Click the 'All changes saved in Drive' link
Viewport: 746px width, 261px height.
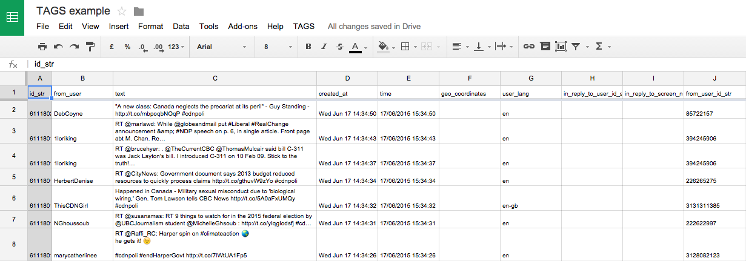coord(374,26)
